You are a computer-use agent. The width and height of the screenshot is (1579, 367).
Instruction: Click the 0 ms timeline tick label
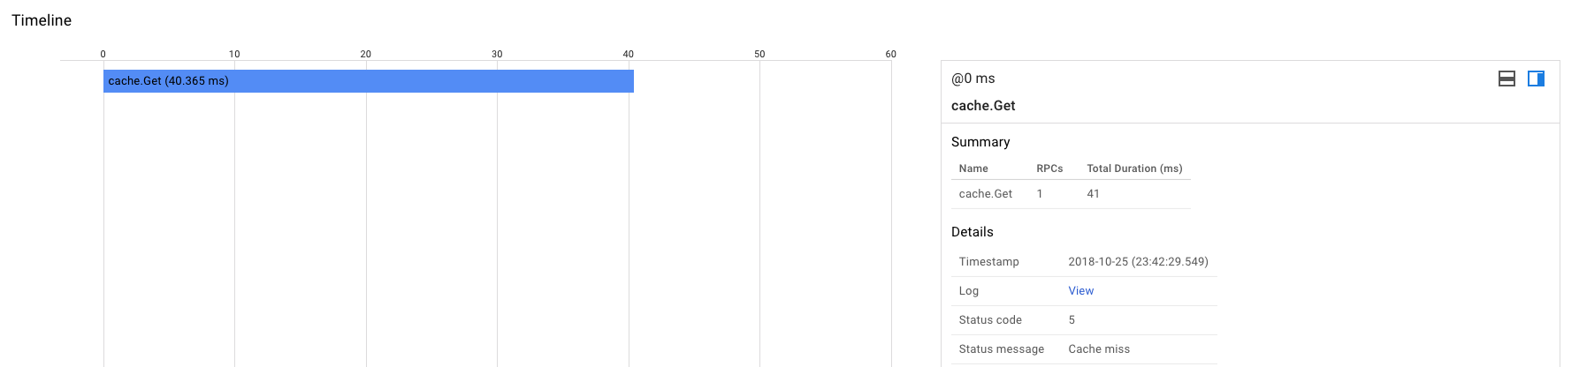coord(103,54)
